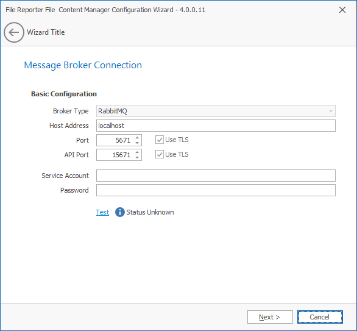Viewport: 357px width, 331px height.
Task: Increase the Port value with up arrow
Action: coord(137,138)
